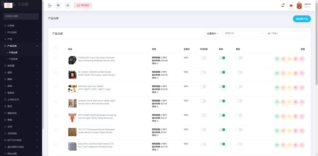This screenshot has height=156, width=318.
Task: Open the 批量操作 bulk action dropdown
Action: click(x=212, y=33)
